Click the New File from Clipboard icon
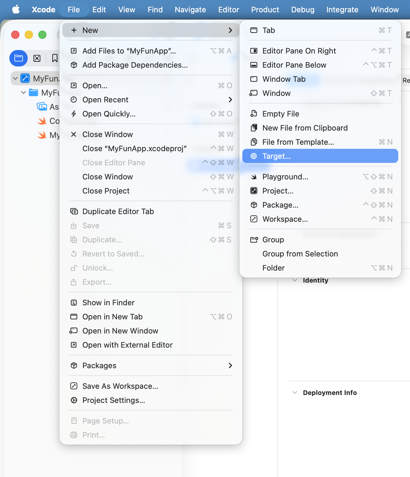Viewport: 410px width, 477px height. [254, 128]
